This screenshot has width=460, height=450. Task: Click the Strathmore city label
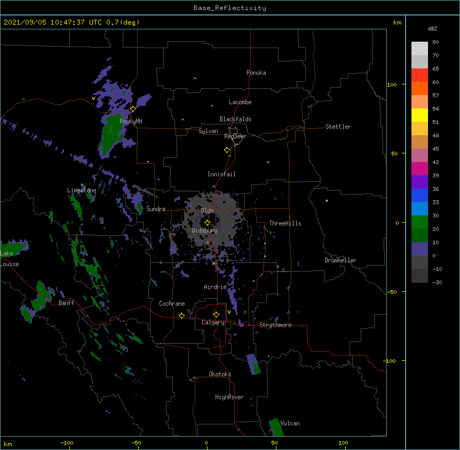click(x=275, y=325)
